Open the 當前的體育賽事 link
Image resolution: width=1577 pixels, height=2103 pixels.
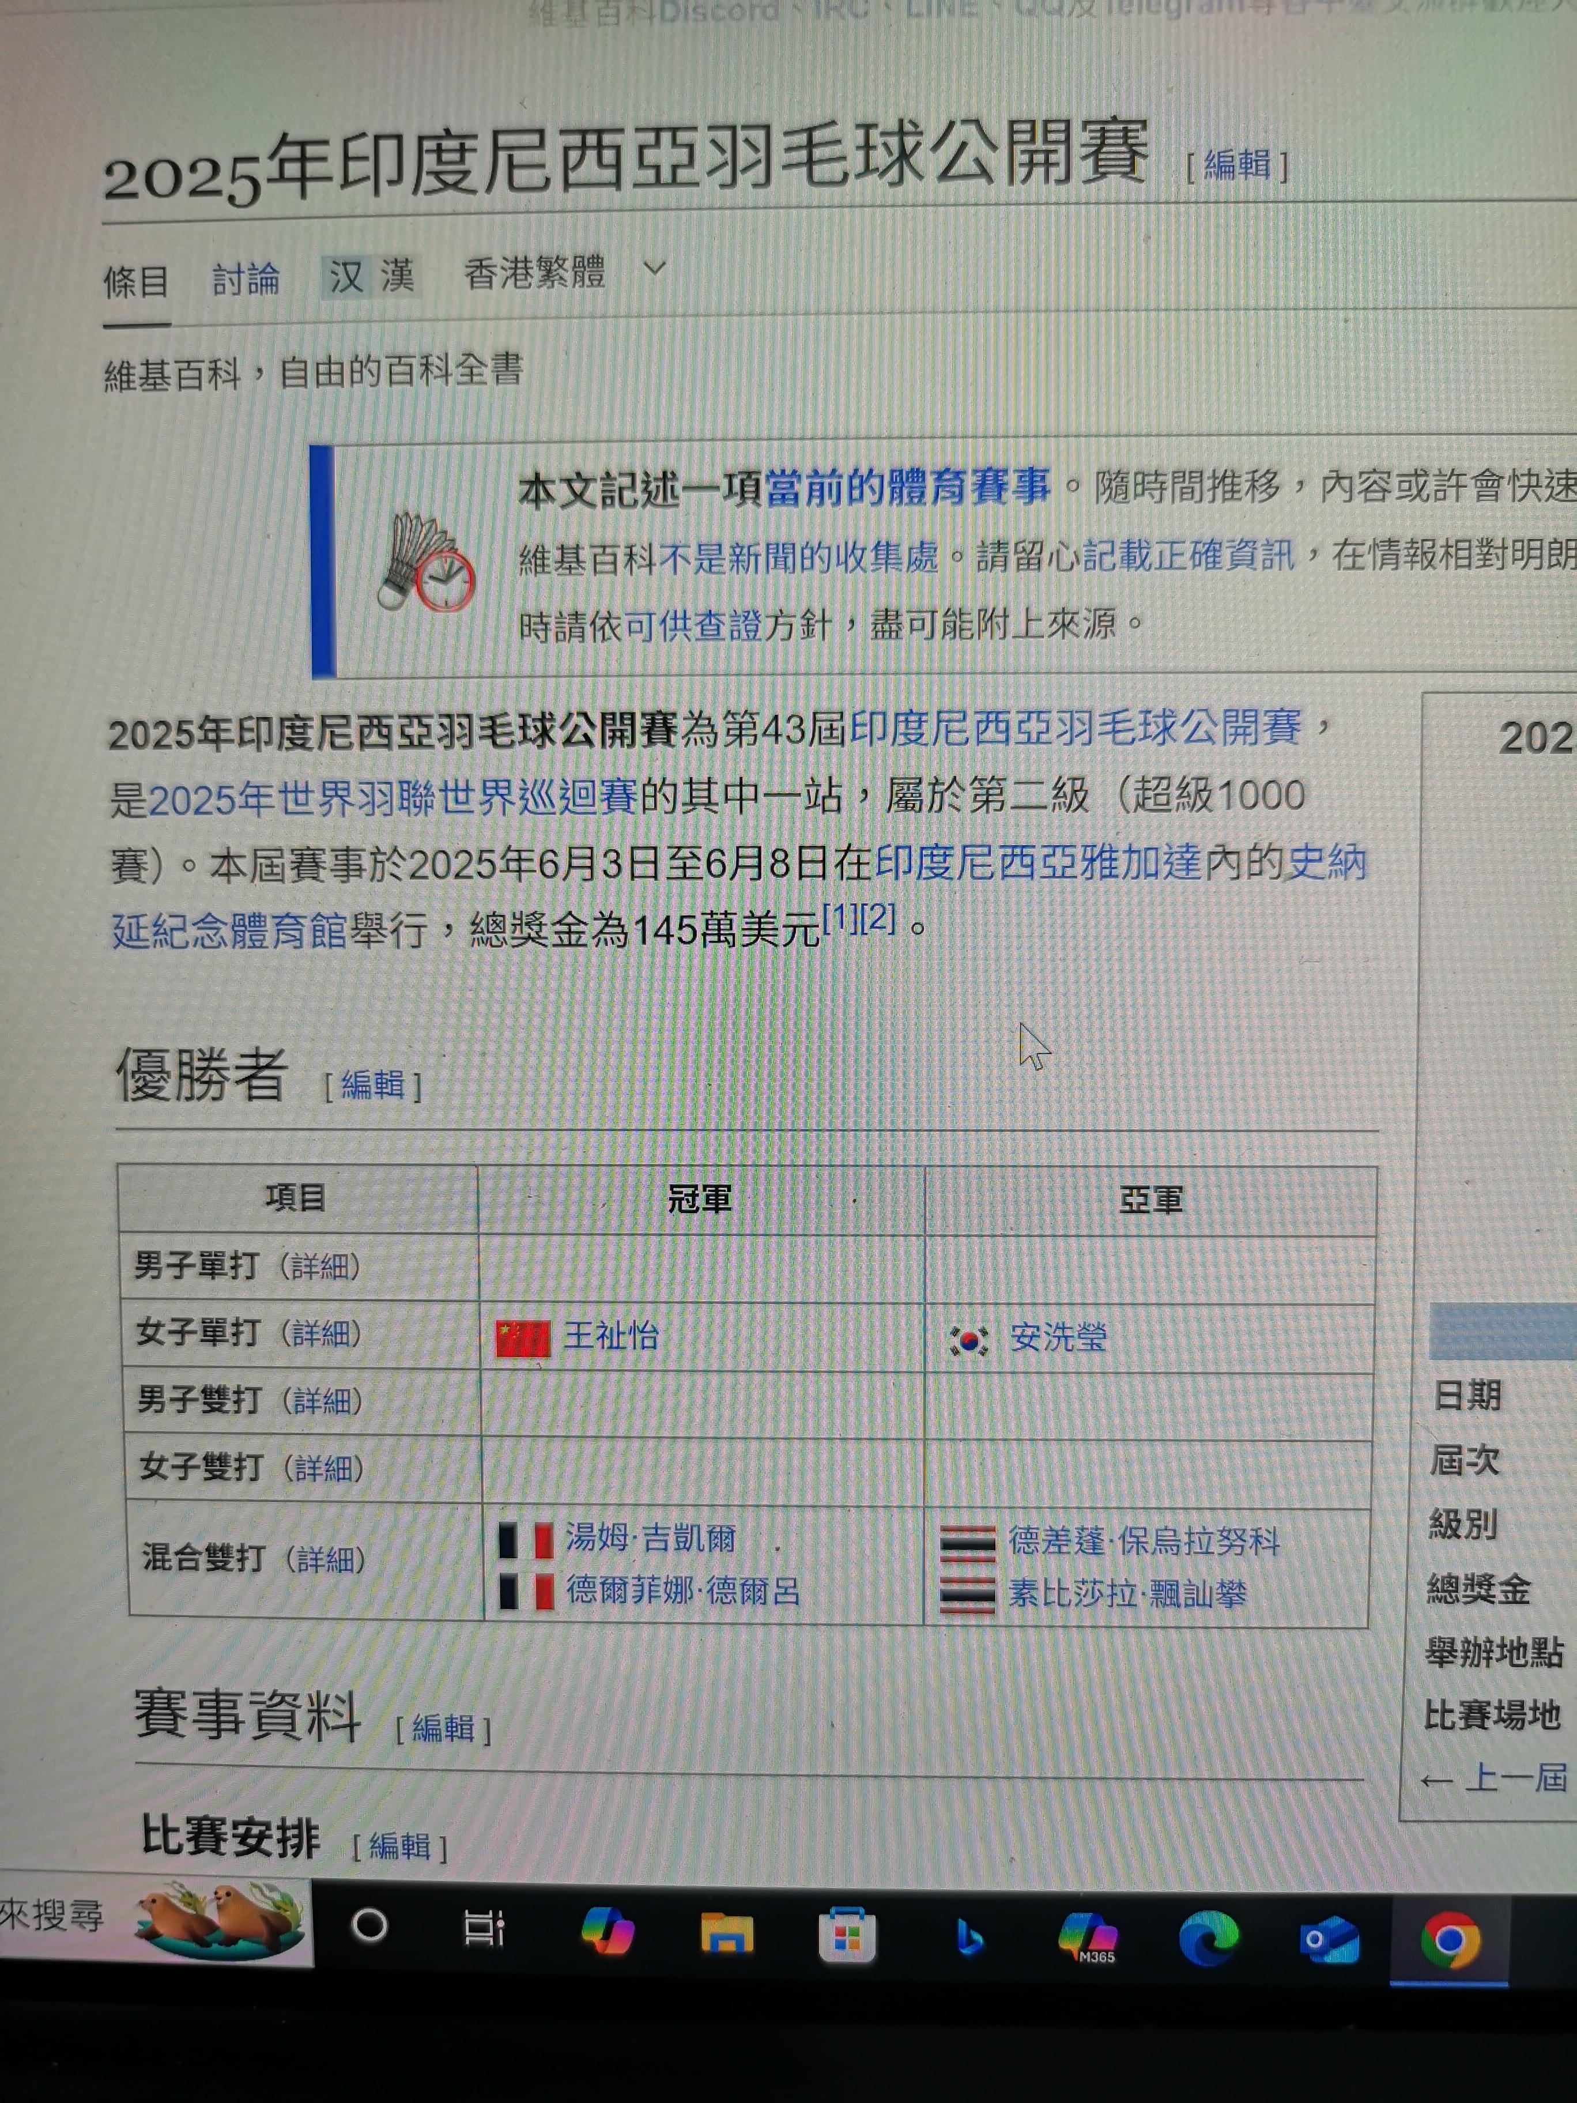pyautogui.click(x=908, y=487)
